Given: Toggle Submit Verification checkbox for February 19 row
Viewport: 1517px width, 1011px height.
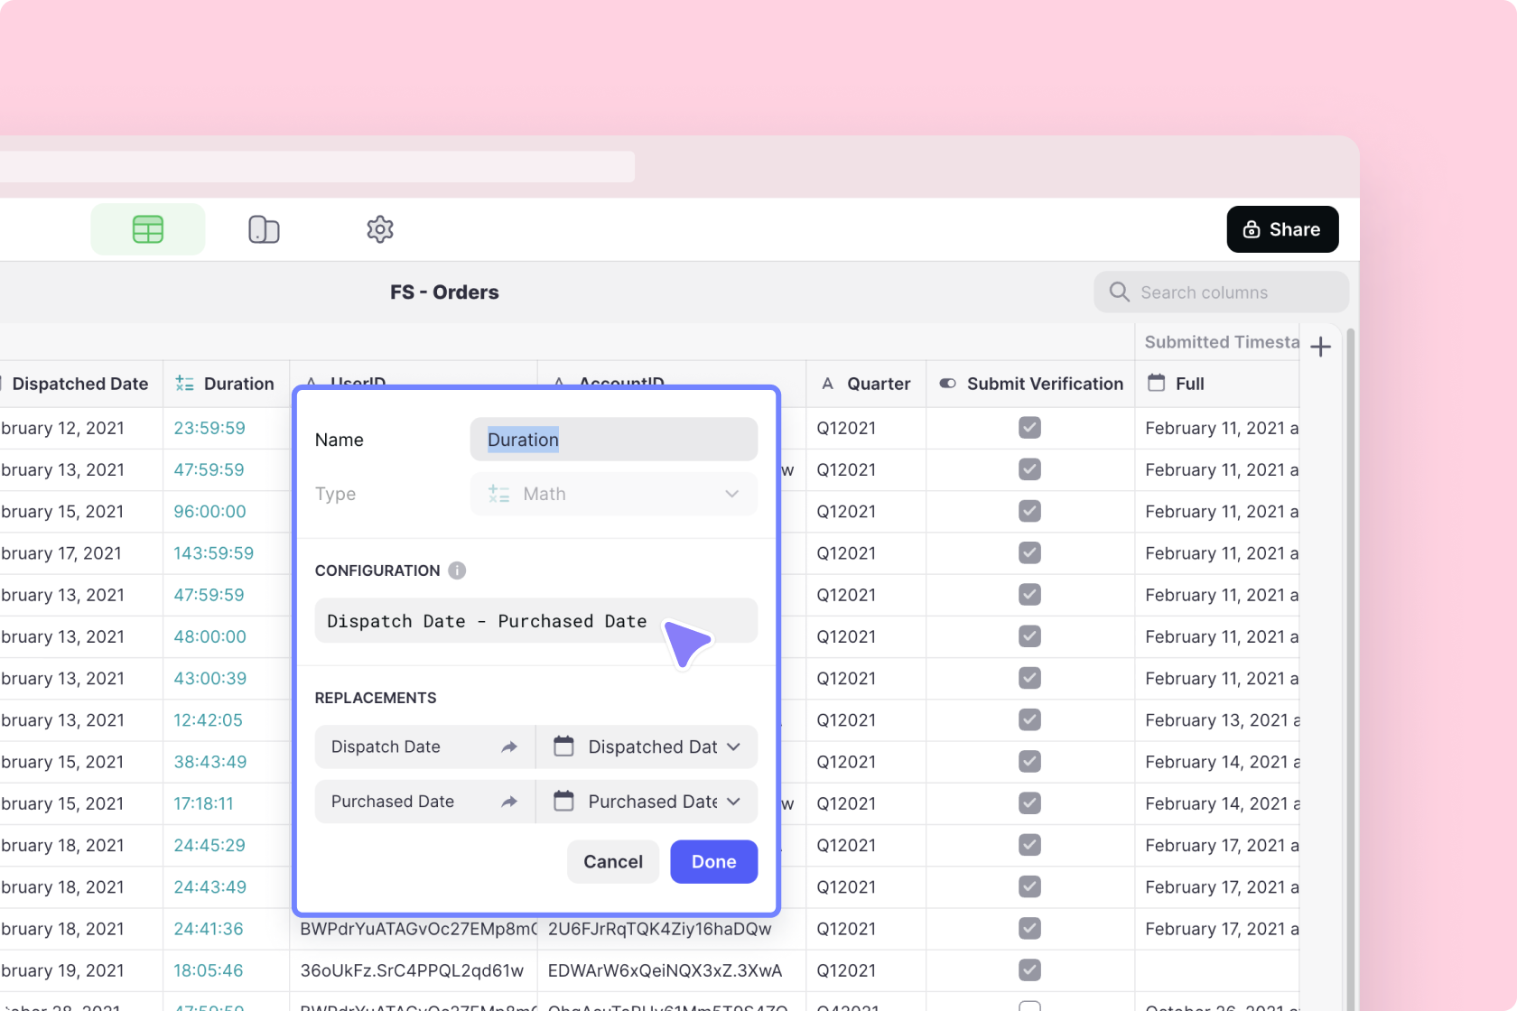Looking at the screenshot, I should click(x=1029, y=970).
